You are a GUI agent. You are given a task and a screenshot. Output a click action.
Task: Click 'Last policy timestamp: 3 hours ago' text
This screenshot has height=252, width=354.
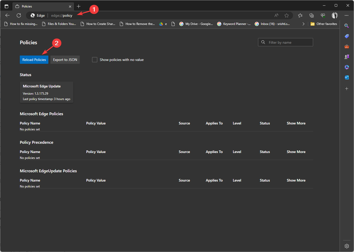47,99
